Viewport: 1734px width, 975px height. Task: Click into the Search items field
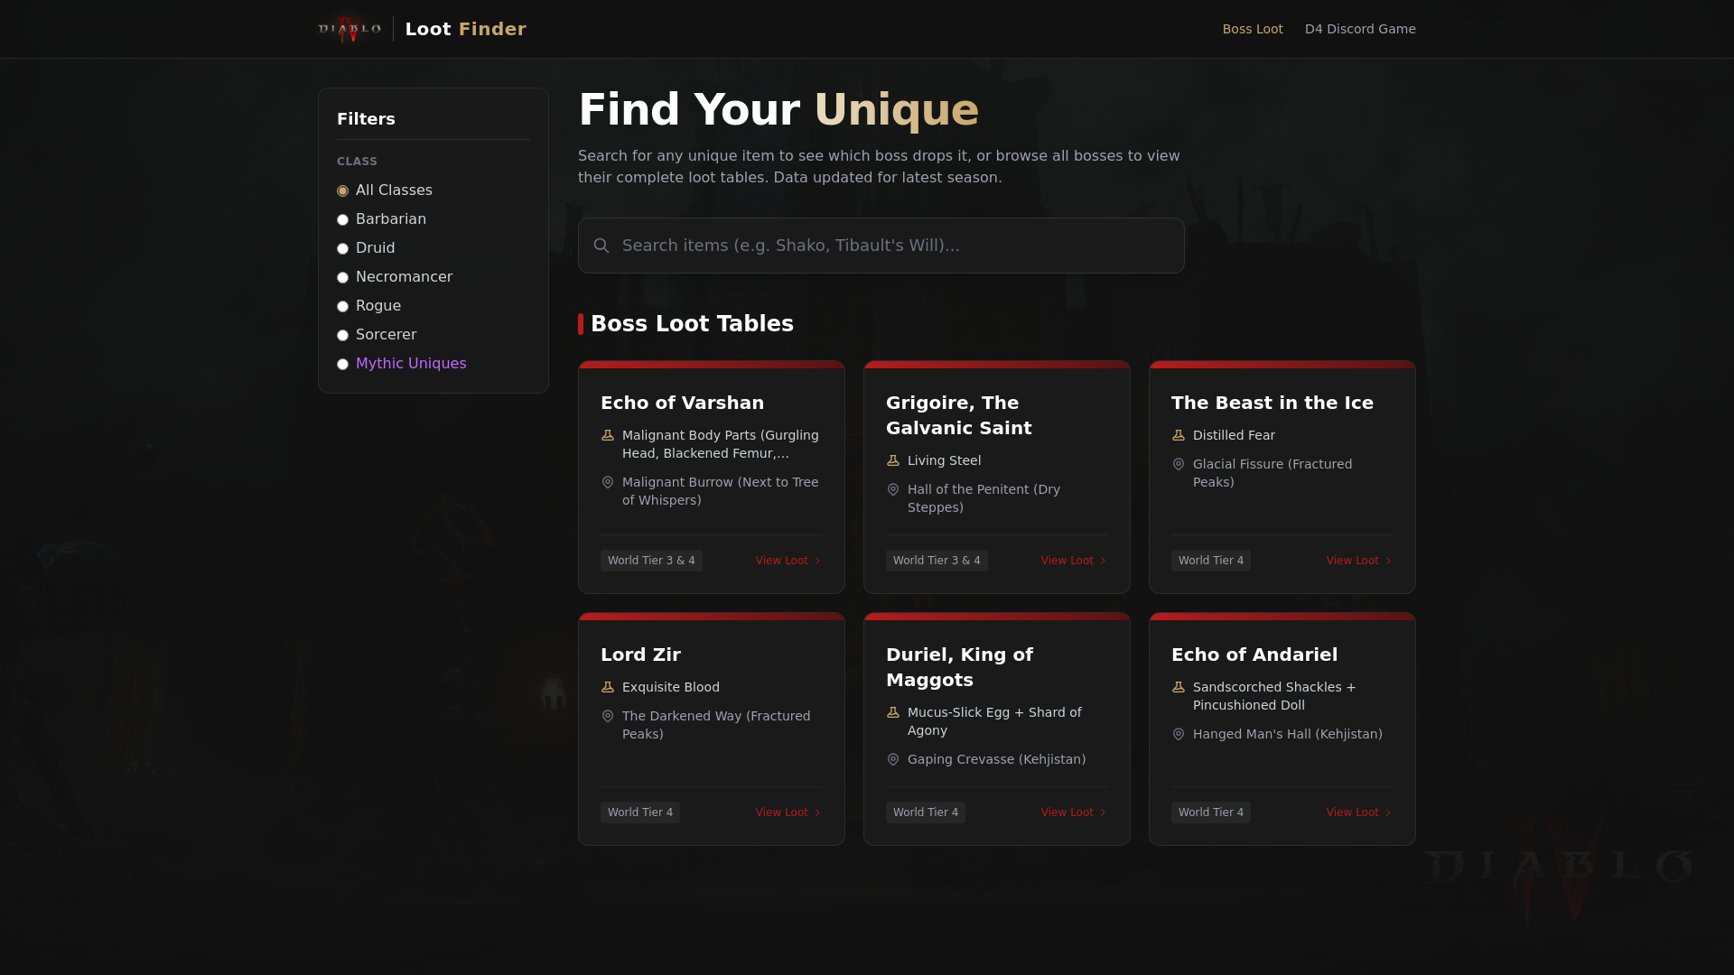pos(881,246)
